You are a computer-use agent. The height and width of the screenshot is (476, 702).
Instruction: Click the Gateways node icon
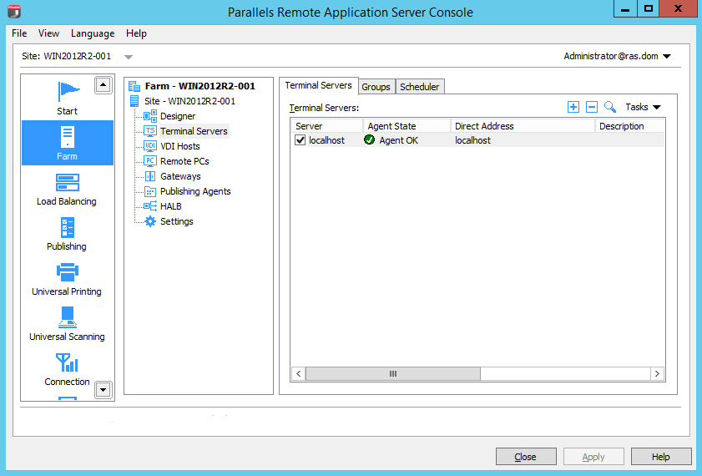150,176
